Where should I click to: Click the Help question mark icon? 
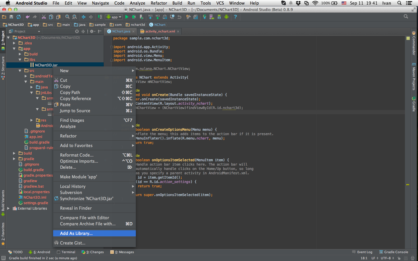(235, 17)
